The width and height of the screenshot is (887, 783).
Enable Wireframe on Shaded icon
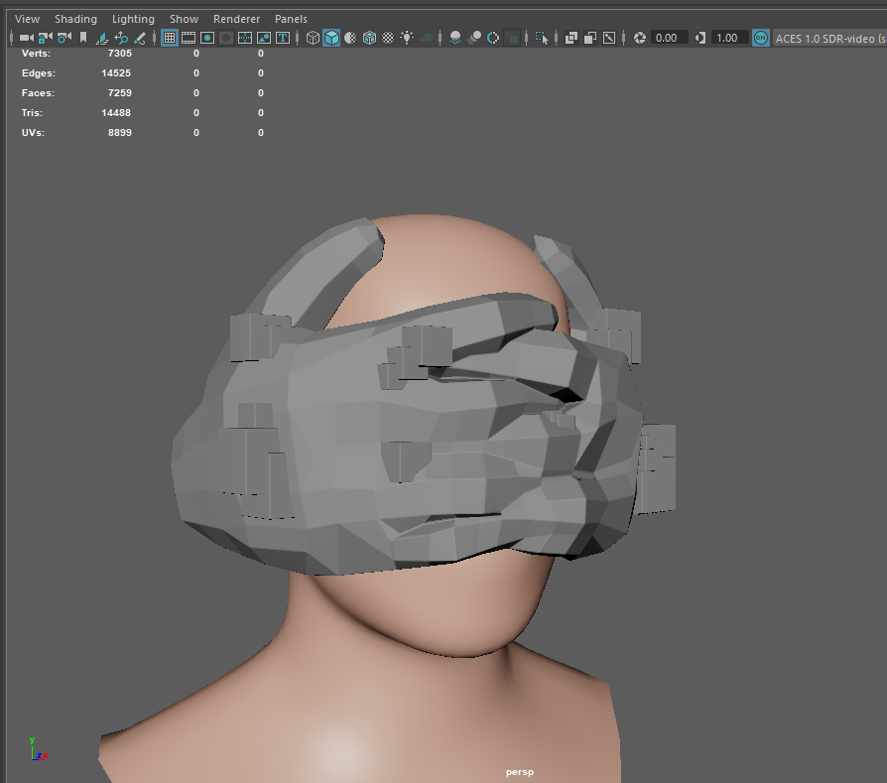click(x=369, y=38)
